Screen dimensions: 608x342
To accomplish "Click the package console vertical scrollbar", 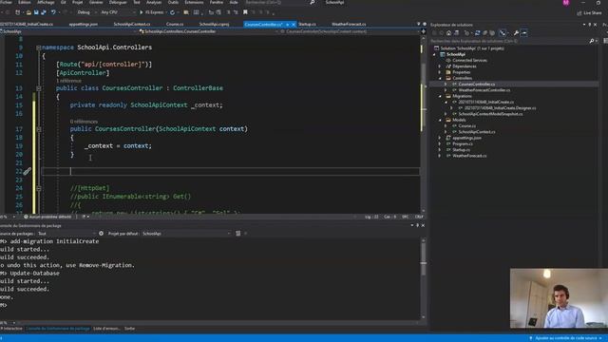I will pos(424,279).
